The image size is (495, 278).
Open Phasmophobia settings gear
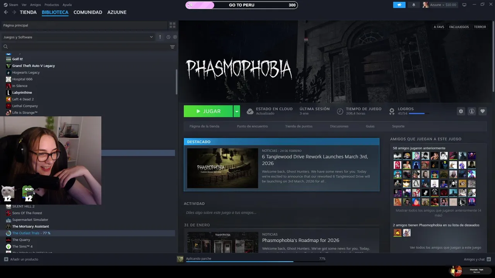point(461,111)
